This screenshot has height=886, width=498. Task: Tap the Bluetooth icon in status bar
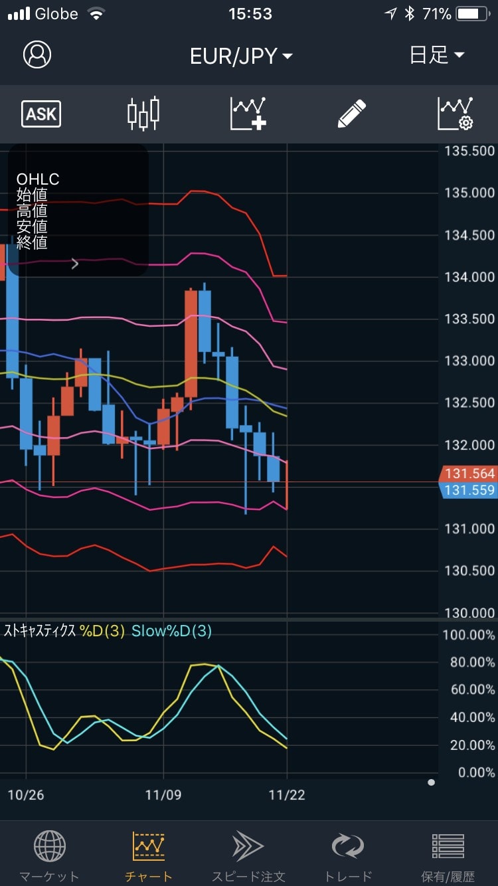(x=410, y=14)
